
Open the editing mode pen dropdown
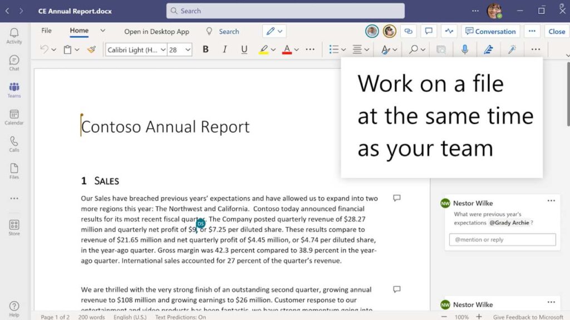pyautogui.click(x=274, y=31)
